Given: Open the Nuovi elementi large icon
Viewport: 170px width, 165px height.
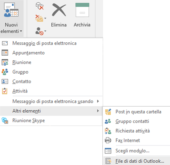Looking at the screenshot, I should click(x=11, y=10).
